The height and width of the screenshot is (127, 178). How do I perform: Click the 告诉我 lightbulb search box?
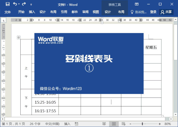tap(139, 12)
